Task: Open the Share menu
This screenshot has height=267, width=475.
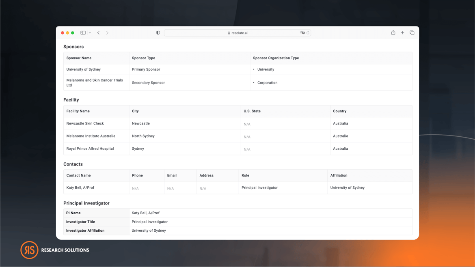Action: 393,33
